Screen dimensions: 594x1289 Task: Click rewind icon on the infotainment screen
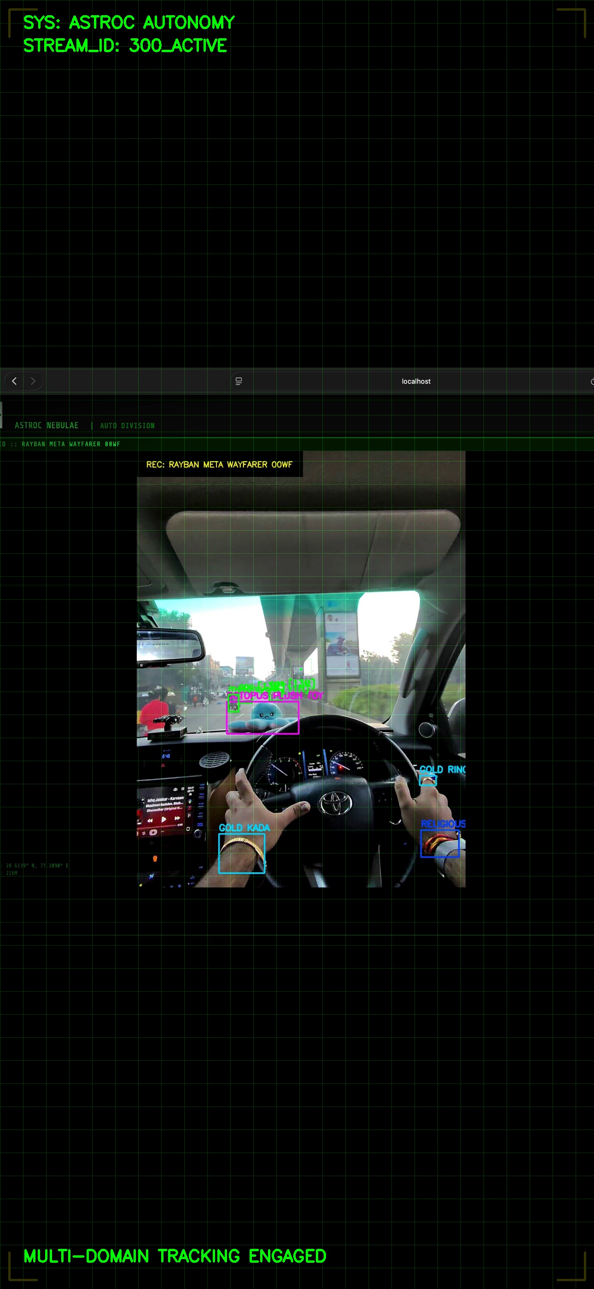click(150, 821)
